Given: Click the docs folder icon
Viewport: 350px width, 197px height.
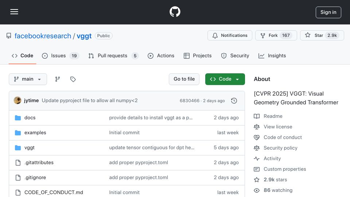Looking at the screenshot, I should [18, 118].
